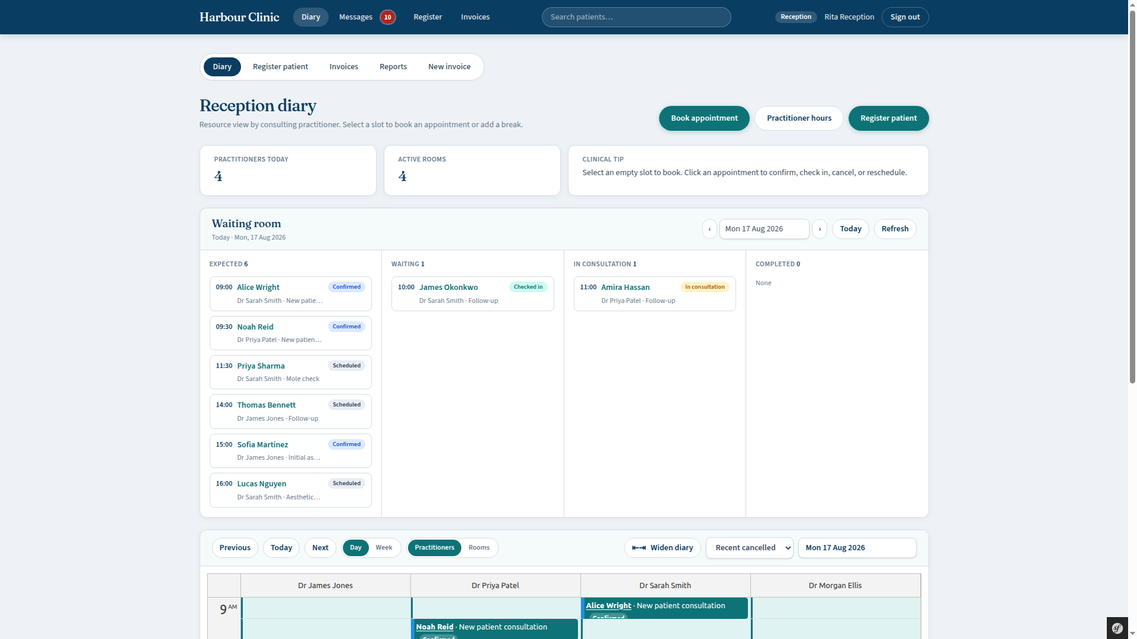The image size is (1137, 639).
Task: Click Book appointment button
Action: 704,118
